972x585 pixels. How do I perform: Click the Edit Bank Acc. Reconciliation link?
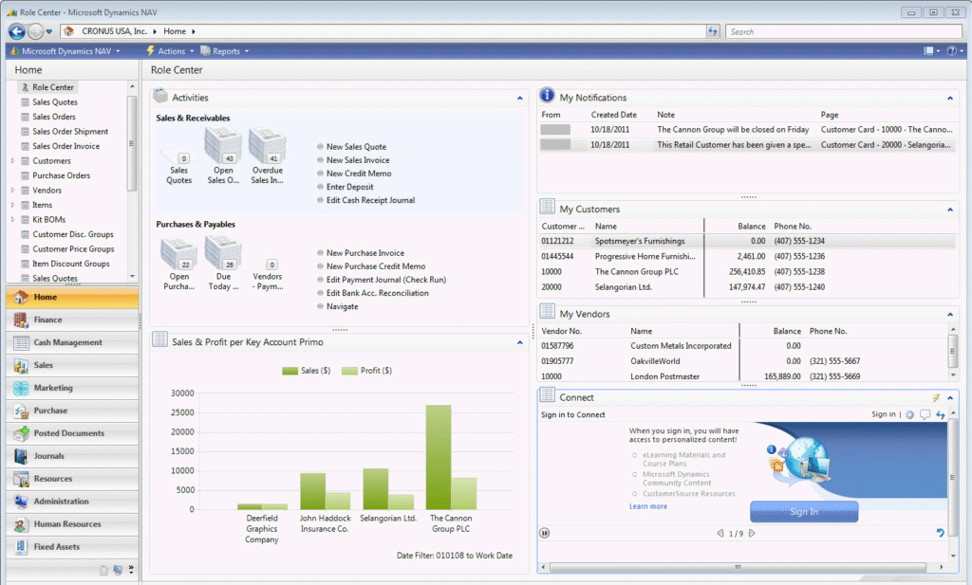378,293
